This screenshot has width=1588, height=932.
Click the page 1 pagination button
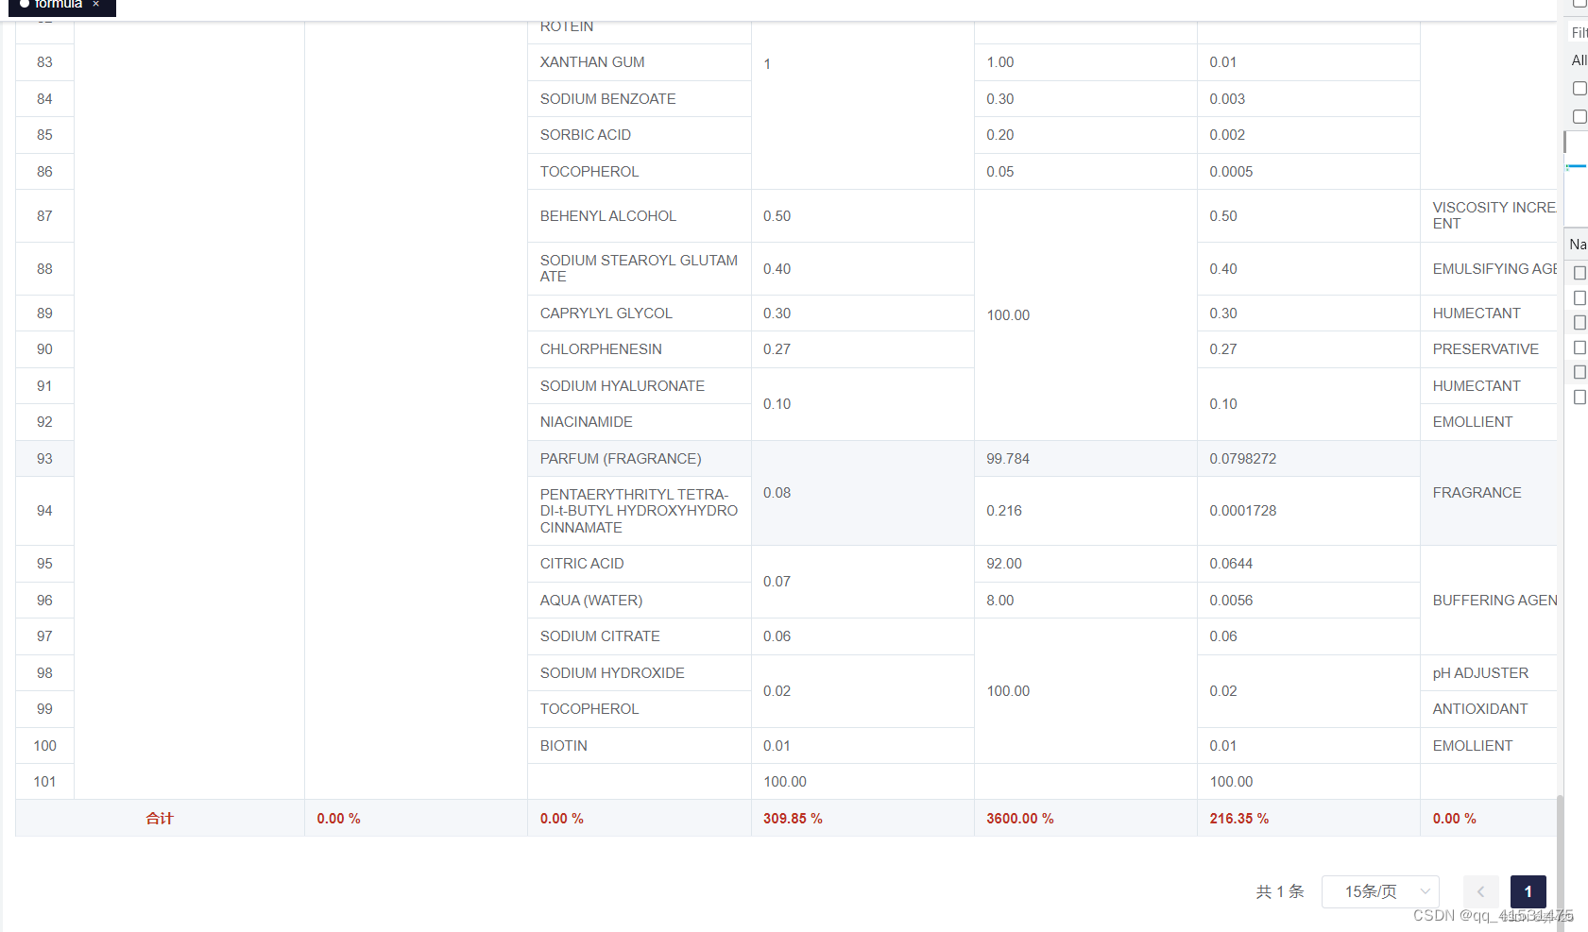[x=1528, y=891]
